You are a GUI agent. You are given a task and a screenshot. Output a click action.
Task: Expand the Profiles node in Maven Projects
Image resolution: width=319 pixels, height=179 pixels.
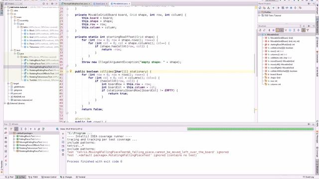(x=260, y=12)
